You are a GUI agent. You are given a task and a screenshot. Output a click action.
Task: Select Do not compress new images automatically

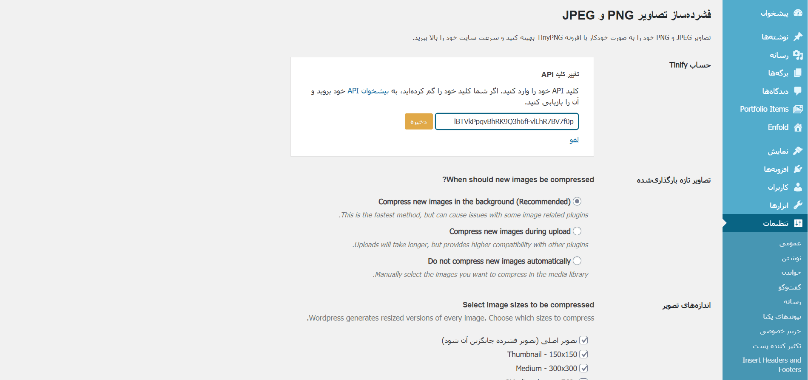tap(577, 261)
